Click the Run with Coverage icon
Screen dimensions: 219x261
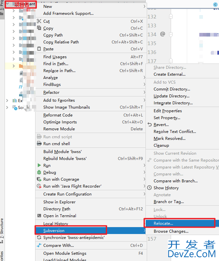pos(39,179)
